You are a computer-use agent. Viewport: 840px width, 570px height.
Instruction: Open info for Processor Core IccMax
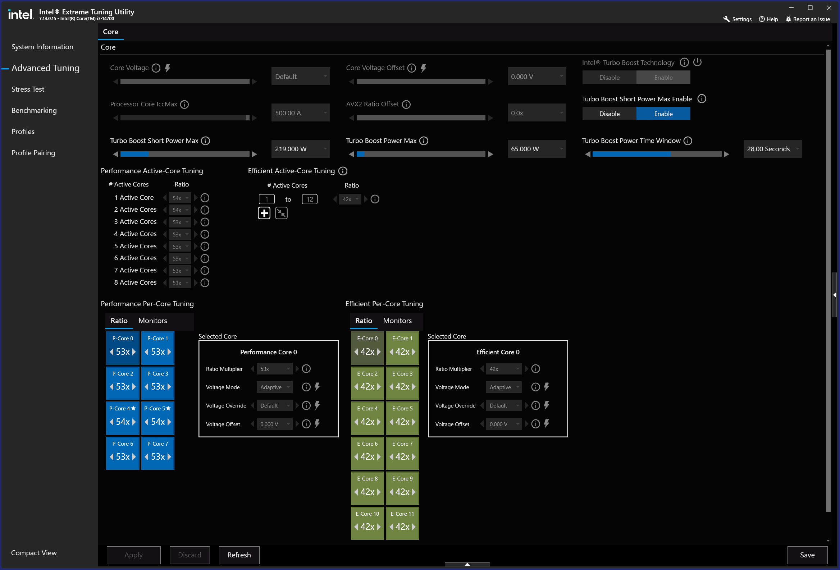point(184,104)
